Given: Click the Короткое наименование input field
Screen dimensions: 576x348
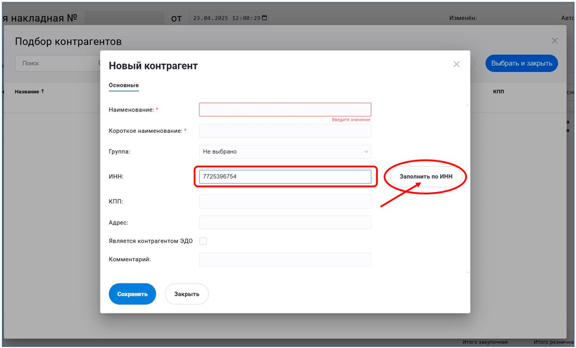Looking at the screenshot, I should [x=285, y=131].
